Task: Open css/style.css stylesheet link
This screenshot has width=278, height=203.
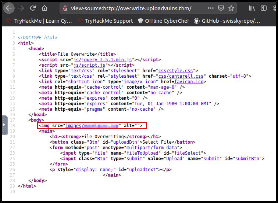Action: [175, 71]
